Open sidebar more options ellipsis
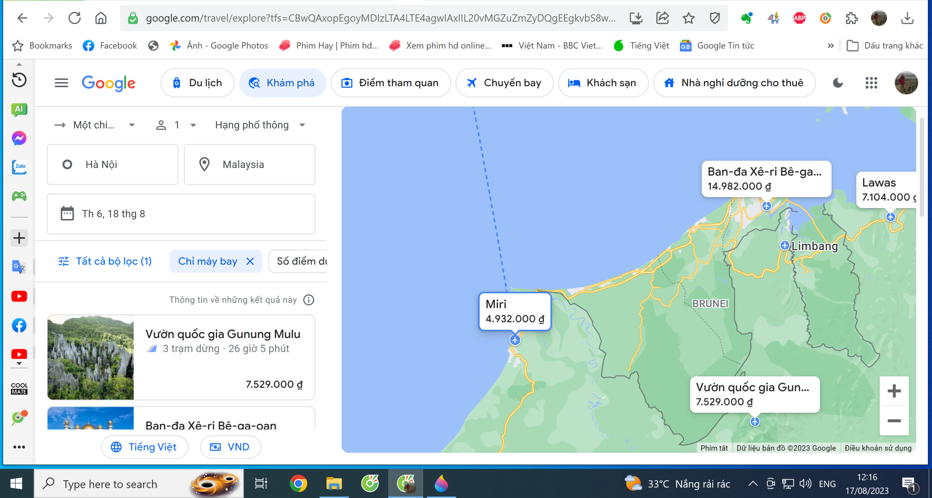 pyautogui.click(x=19, y=447)
